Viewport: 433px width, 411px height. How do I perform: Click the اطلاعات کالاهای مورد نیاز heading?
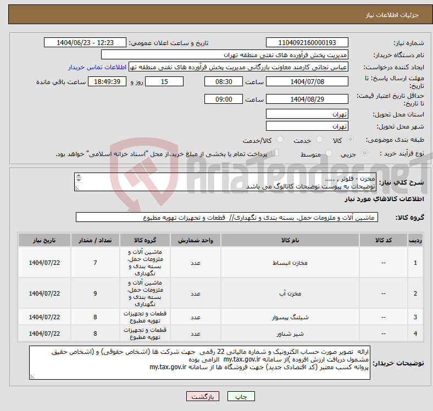(384, 199)
